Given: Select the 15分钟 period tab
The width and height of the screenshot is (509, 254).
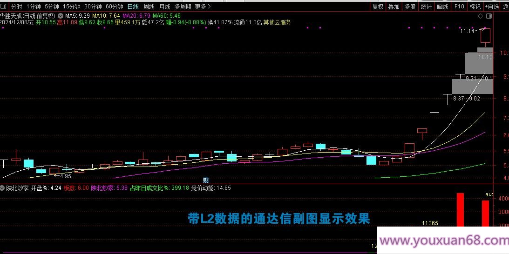Looking at the screenshot, I should pyautogui.click(x=72, y=7).
